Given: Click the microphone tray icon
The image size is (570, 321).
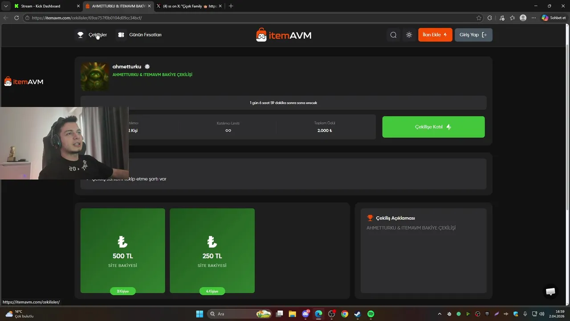Looking at the screenshot, I should tap(525, 314).
